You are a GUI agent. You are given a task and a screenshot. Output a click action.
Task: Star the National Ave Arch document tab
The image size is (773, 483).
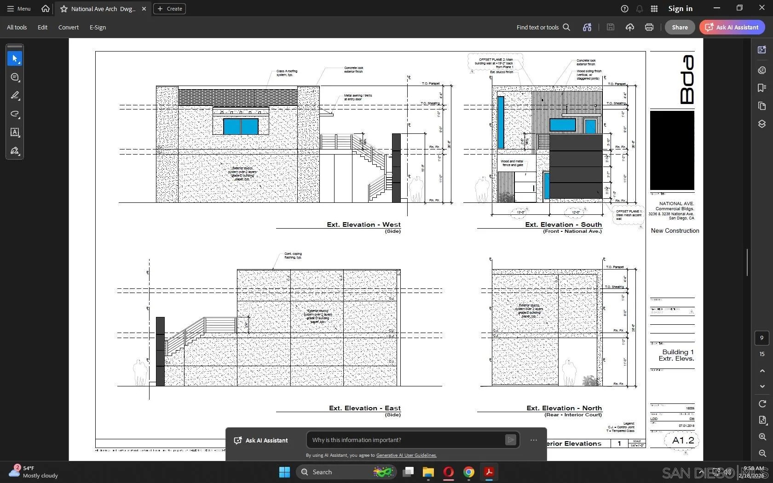[64, 9]
